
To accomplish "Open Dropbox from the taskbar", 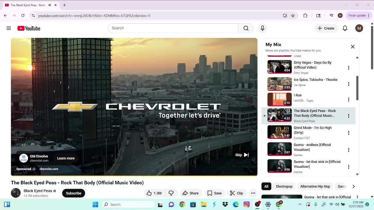I will coord(225,204).
